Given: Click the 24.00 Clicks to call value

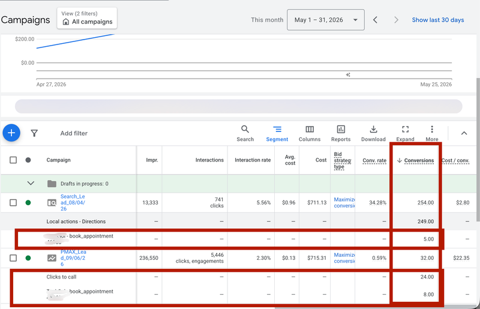Looking at the screenshot, I should tap(427, 277).
